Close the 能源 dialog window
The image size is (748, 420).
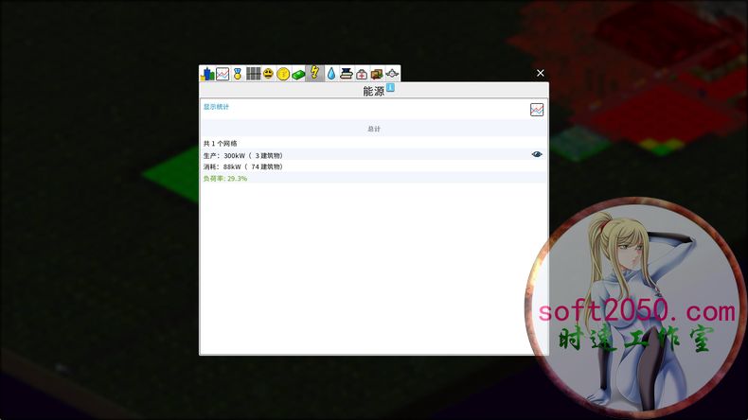(x=541, y=73)
